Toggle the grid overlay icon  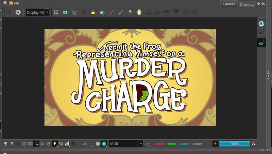click(x=56, y=12)
